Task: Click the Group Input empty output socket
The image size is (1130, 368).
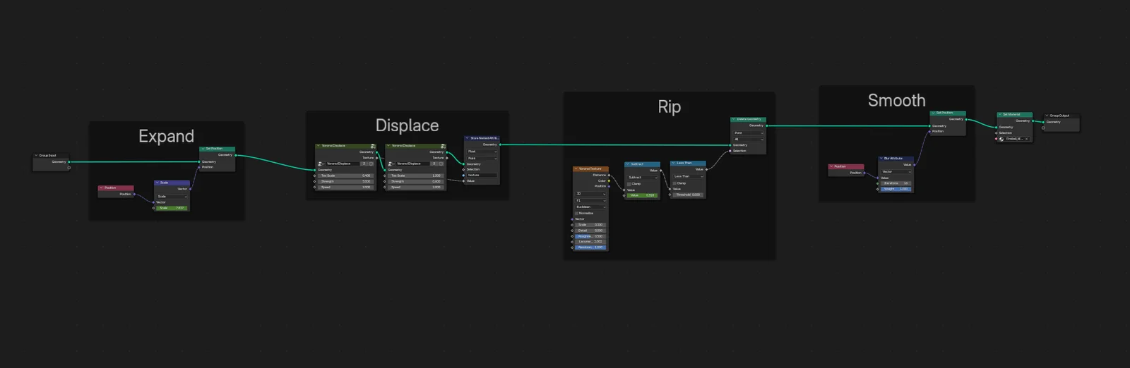Action: 69,168
